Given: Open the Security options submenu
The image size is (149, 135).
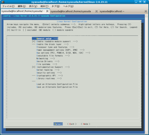Looking at the screenshot, I should 49,73.
